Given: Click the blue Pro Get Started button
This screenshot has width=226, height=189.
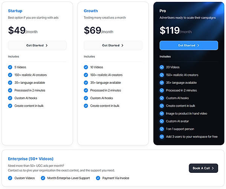Looking at the screenshot, I should 189,46.
